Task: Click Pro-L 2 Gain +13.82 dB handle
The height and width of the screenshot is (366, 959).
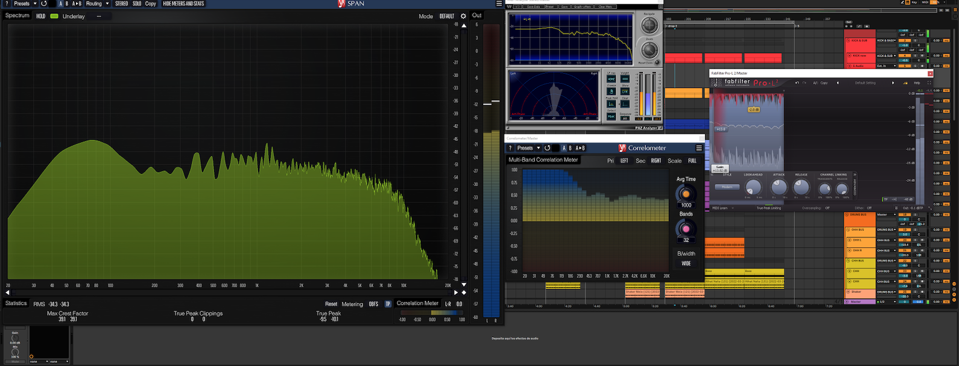Action: (x=720, y=169)
